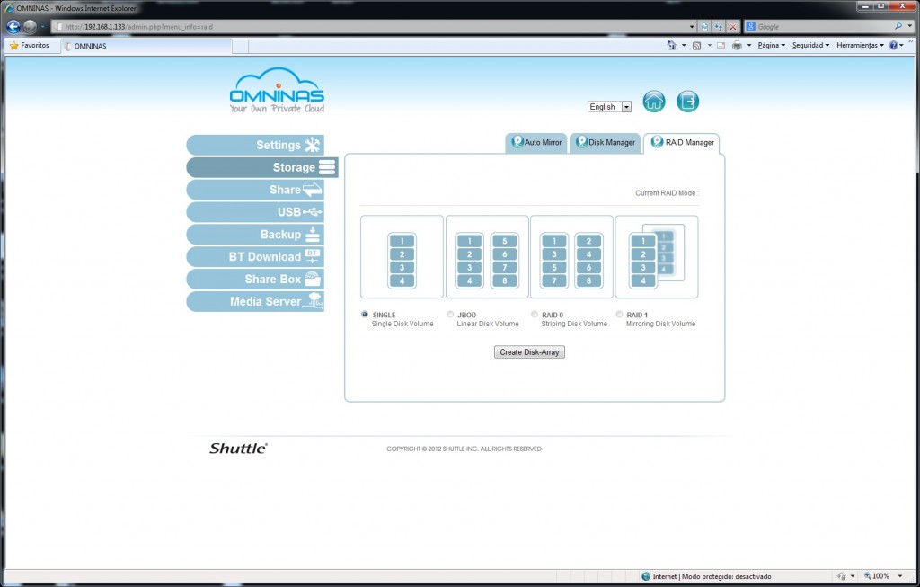Open the Seguridad menu
The image size is (920, 587).
tap(810, 45)
